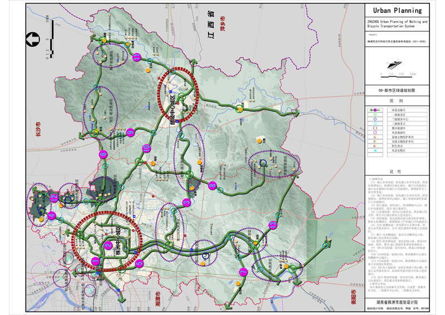Viewport: 445px width, 315px height.
Task: Select route marker 2 in Zhuzhou center
Action: pos(107,245)
